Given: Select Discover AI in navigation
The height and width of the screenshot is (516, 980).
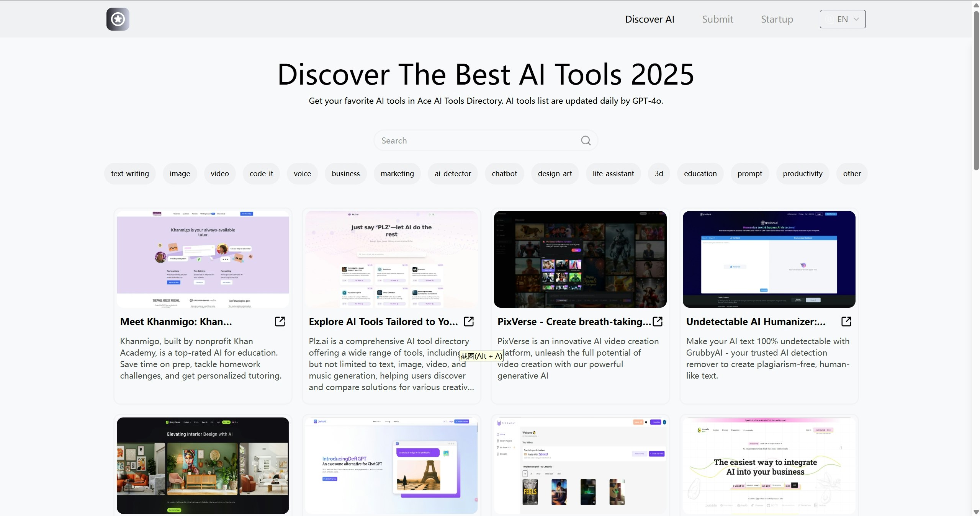Looking at the screenshot, I should (650, 19).
